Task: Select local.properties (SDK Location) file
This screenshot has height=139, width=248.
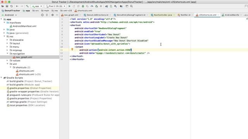Action: 26,105
